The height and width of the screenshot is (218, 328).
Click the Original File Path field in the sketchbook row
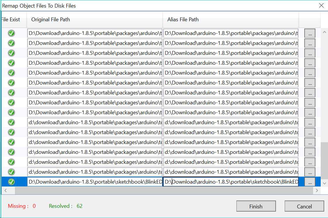click(x=95, y=182)
